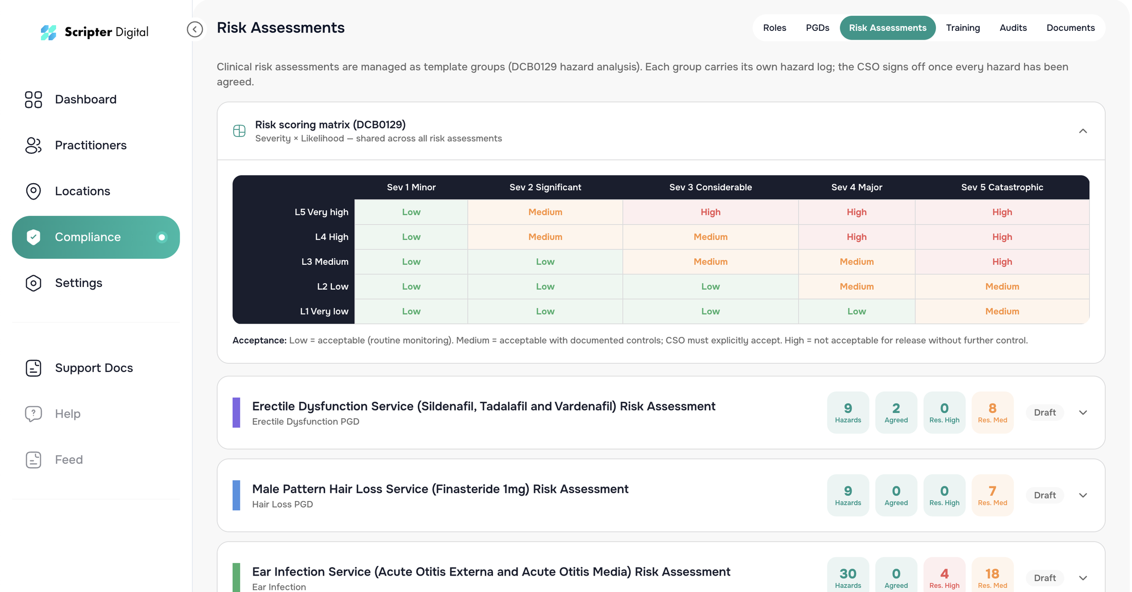Click Ear Infection Service Risk Assessment title

[x=491, y=572]
